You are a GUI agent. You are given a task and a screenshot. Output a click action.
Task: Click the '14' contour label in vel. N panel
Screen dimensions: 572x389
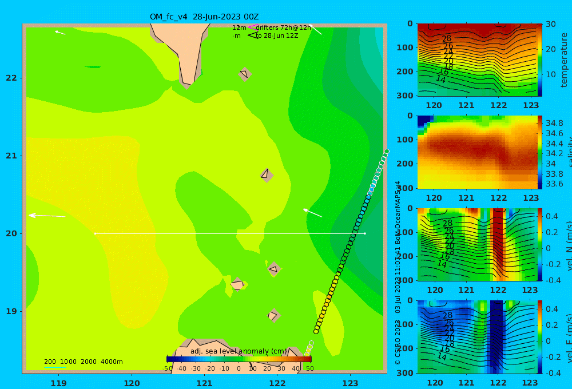tap(442, 264)
